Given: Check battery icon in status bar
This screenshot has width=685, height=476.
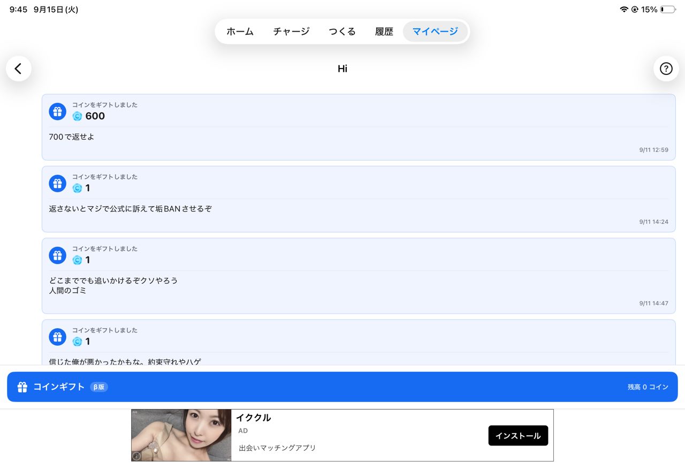Looking at the screenshot, I should pyautogui.click(x=667, y=10).
